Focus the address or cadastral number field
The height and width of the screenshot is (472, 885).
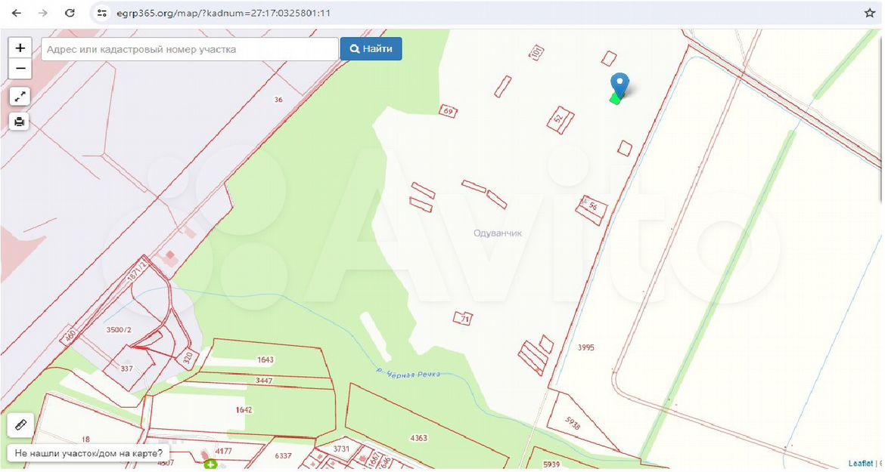[x=189, y=49]
